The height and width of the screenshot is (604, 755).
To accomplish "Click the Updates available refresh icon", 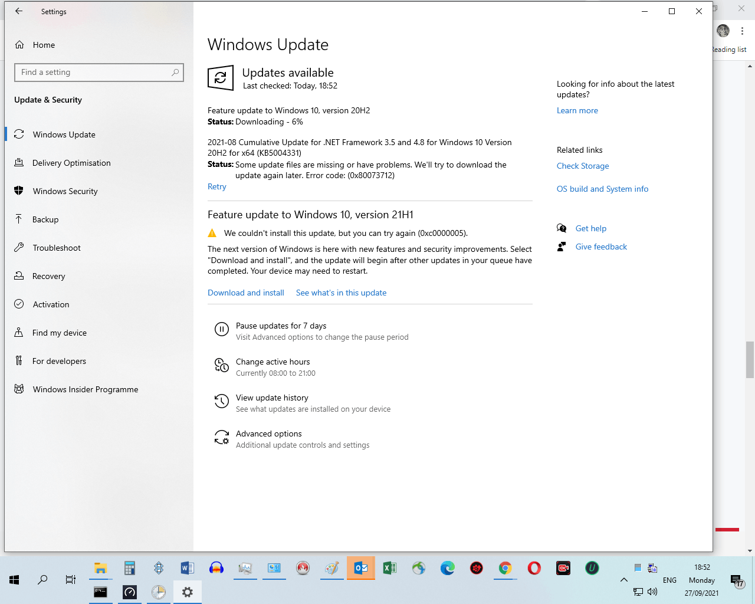I will coord(221,78).
